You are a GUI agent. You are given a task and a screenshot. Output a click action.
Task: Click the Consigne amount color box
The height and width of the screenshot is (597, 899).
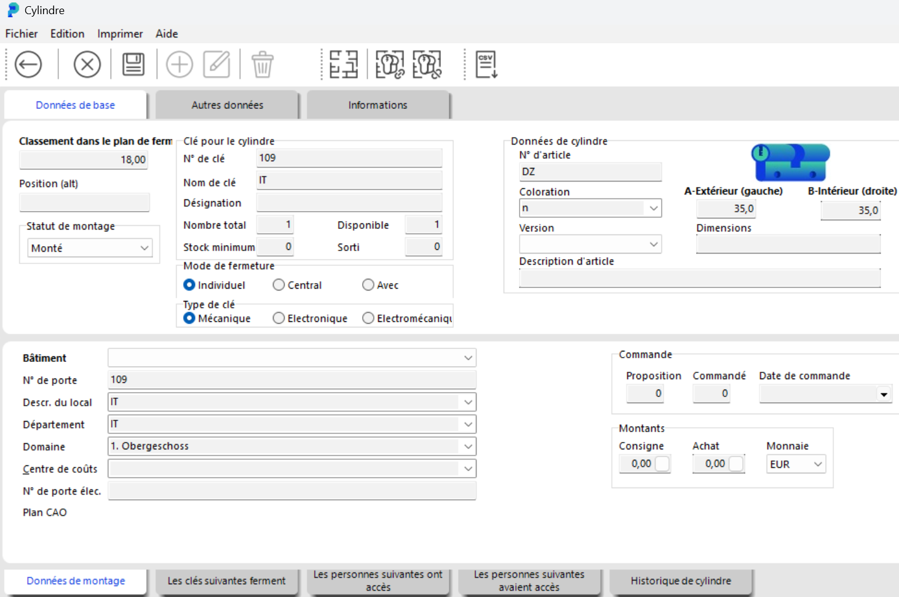coord(662,464)
